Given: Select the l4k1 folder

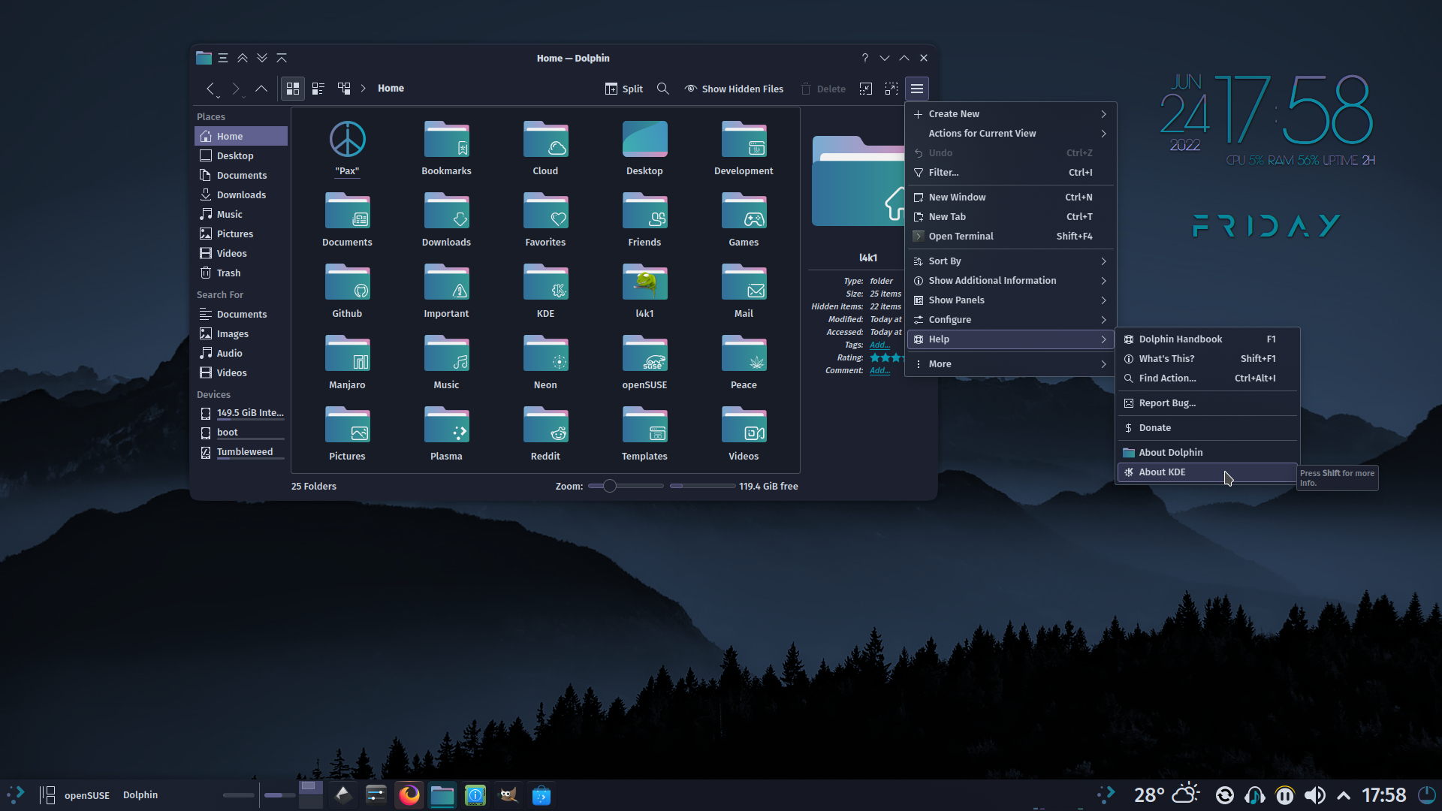Looking at the screenshot, I should pos(644,291).
